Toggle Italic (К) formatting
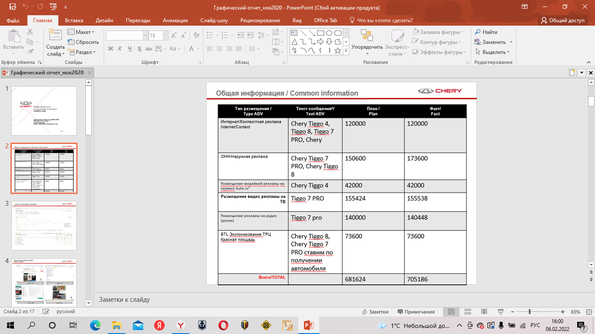 (120, 48)
